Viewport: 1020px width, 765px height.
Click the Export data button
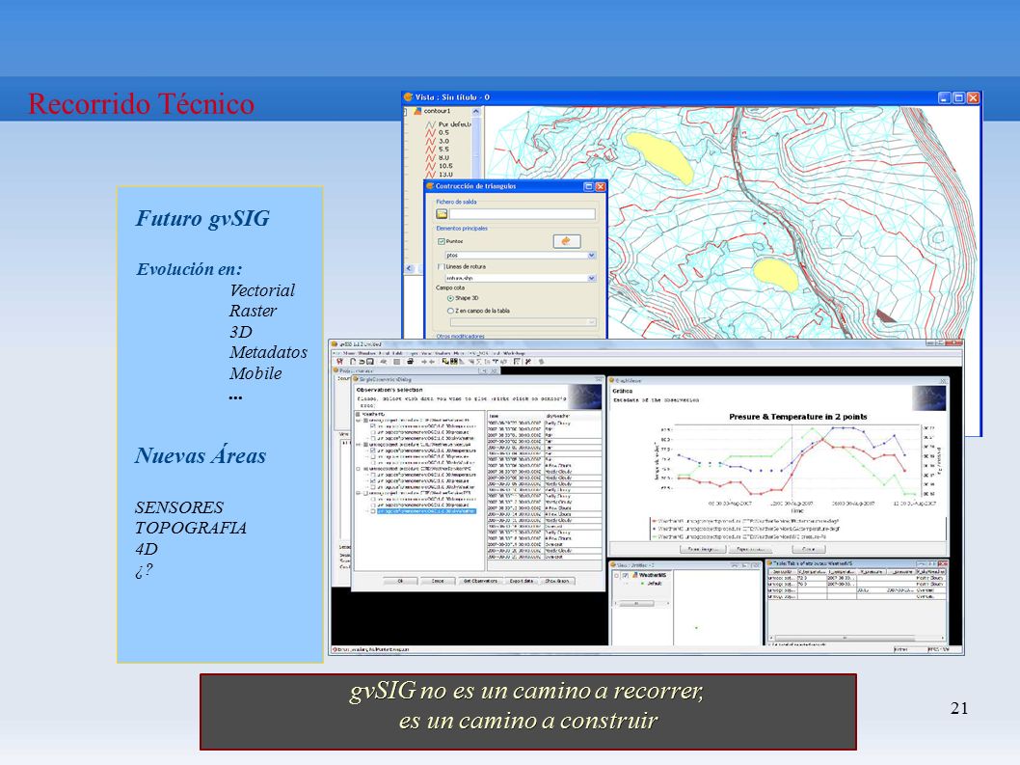(x=521, y=581)
